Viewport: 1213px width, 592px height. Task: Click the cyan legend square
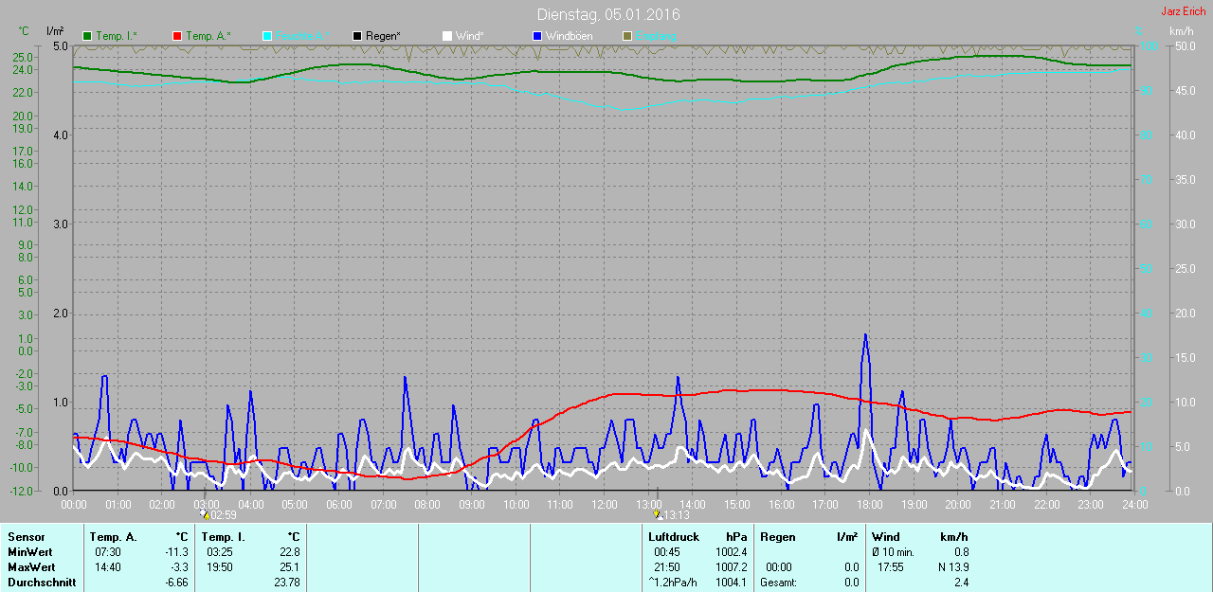pyautogui.click(x=267, y=36)
